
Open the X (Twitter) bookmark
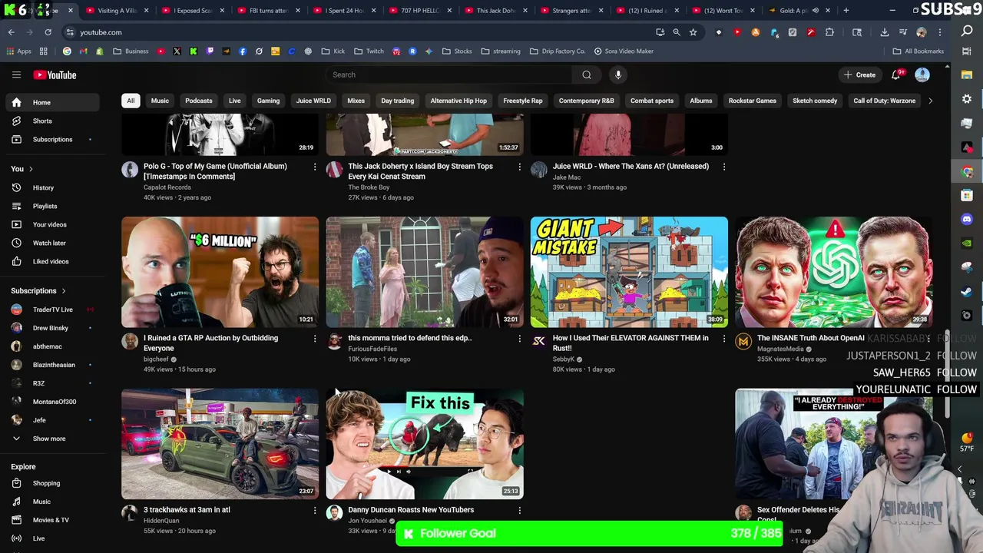click(x=177, y=51)
